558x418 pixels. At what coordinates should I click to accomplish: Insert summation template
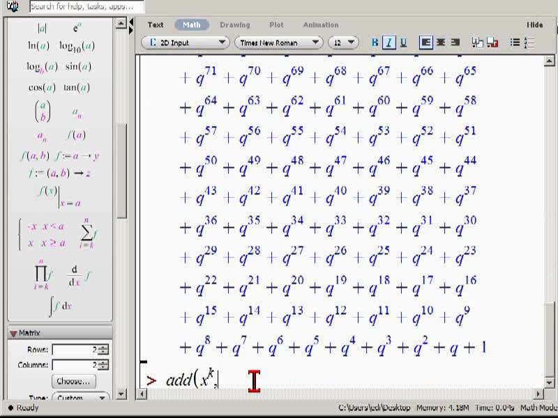tap(88, 233)
